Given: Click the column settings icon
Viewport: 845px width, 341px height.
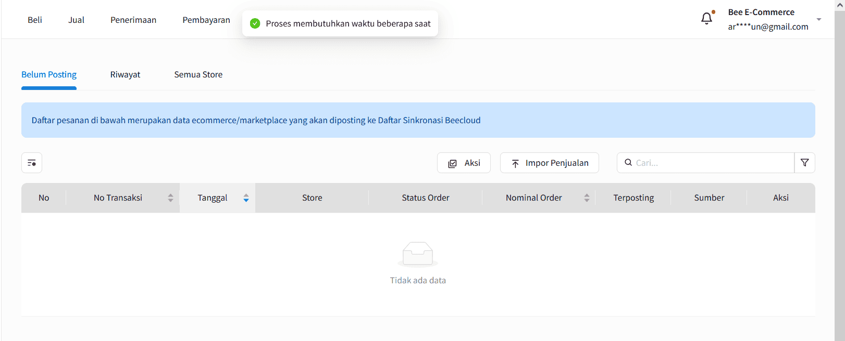Looking at the screenshot, I should pos(32,163).
